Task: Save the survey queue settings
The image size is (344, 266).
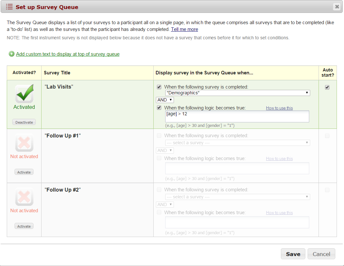Action: pos(293,254)
